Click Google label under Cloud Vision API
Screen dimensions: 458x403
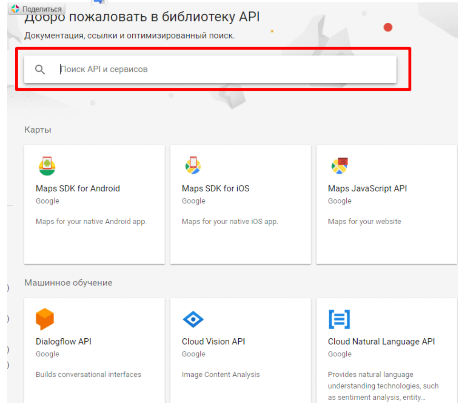(x=194, y=354)
